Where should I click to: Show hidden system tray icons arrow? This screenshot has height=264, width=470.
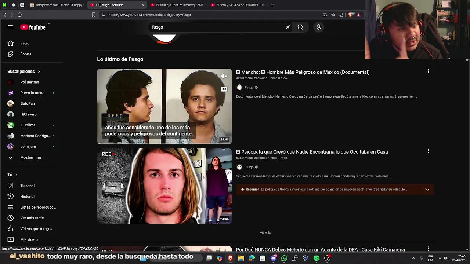point(413,258)
